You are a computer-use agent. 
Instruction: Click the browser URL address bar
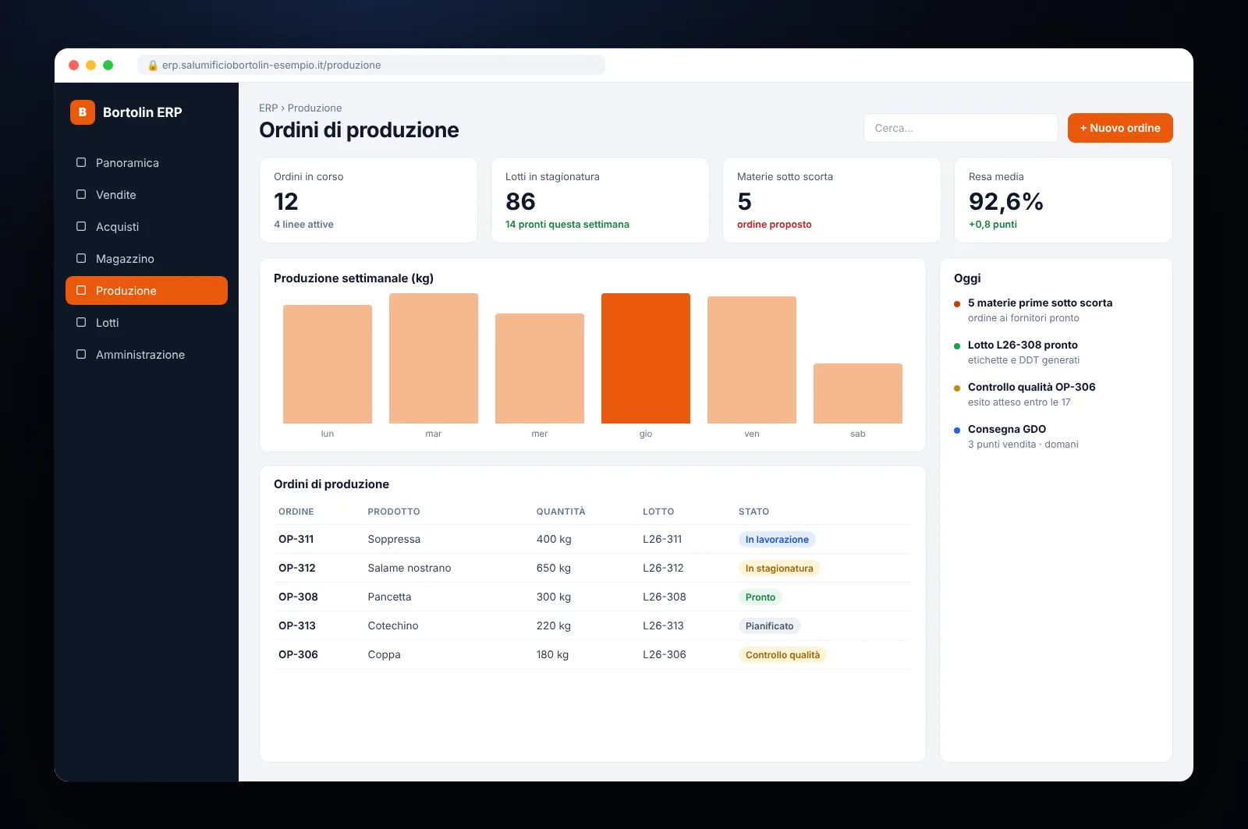(x=371, y=66)
